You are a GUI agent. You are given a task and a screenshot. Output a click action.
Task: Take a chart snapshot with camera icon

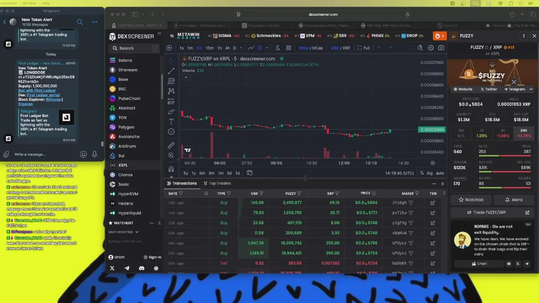coord(441,48)
